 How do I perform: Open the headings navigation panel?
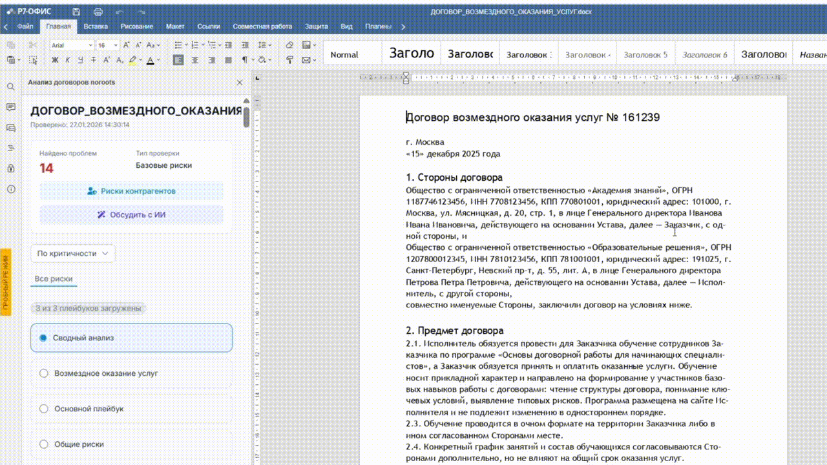[x=10, y=148]
